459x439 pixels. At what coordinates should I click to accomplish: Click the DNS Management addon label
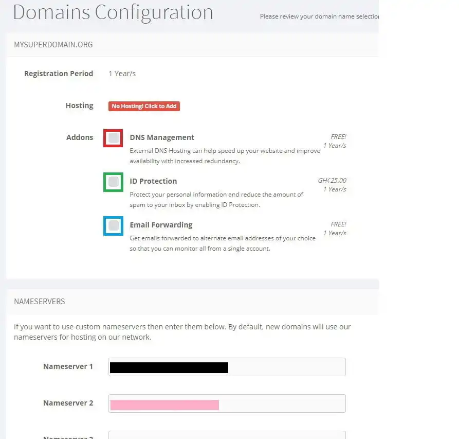pyautogui.click(x=162, y=137)
